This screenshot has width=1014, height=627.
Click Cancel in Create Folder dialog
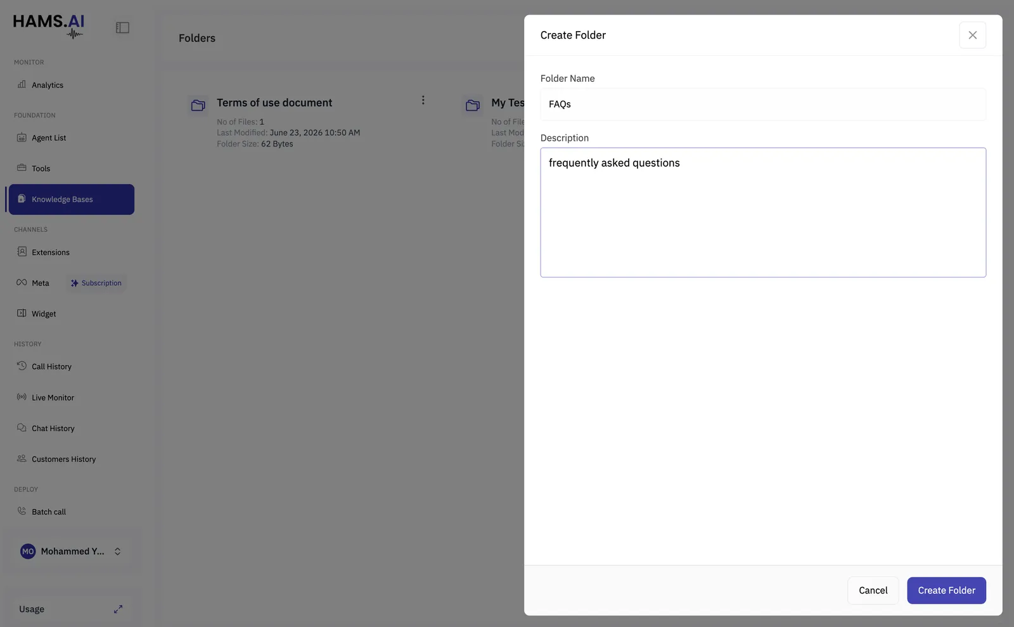coord(873,590)
